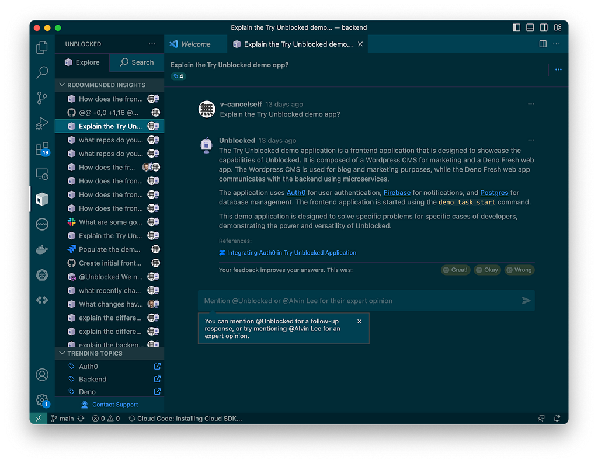Switch to Explore tab in Unblocked panel
This screenshot has width=598, height=463.
click(82, 62)
